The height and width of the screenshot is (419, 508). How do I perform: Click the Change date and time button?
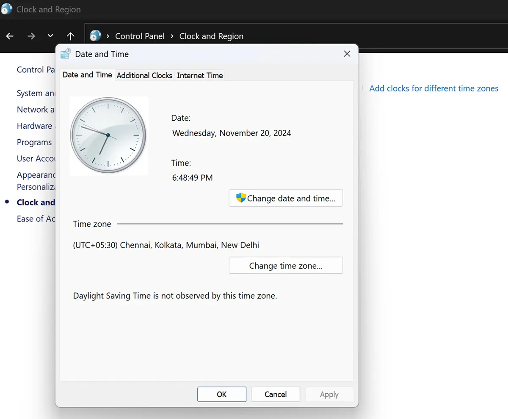(x=285, y=198)
